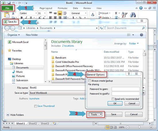
Task: Click the Currency dollar format icon
Action: pos(73,18)
